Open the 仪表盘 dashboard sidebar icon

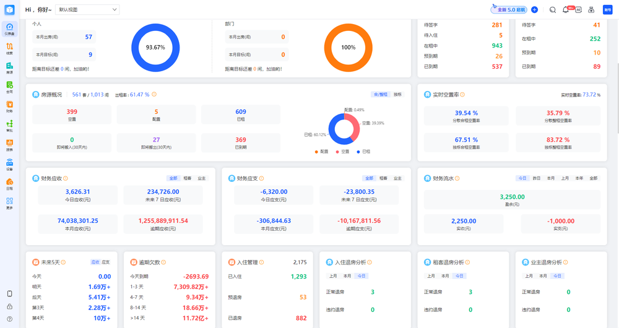[9, 29]
